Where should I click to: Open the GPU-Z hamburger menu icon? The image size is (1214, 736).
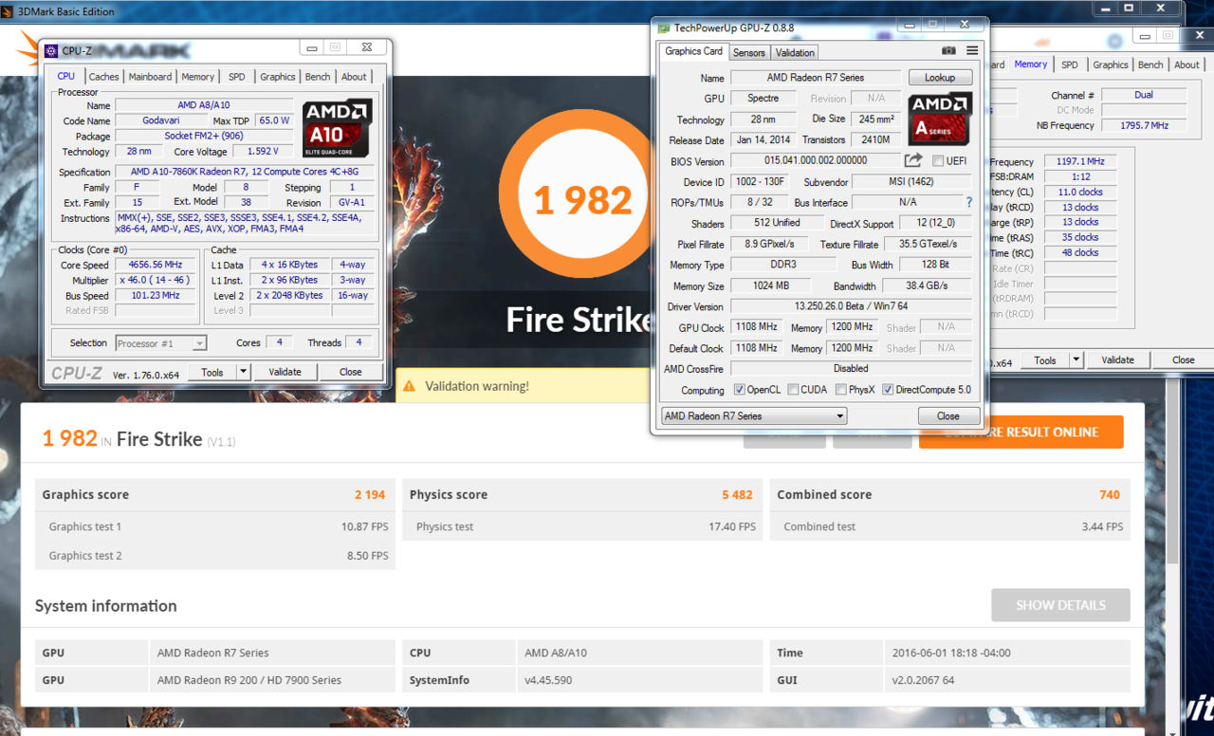tap(972, 51)
